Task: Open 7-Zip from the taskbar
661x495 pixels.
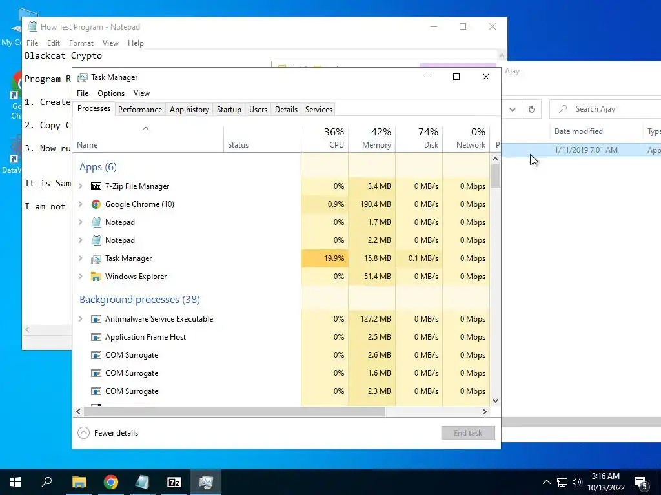Action: [174, 482]
